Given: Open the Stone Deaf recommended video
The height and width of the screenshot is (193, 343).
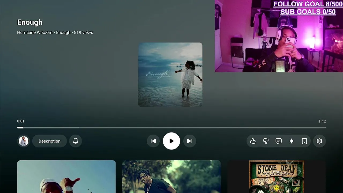Looking at the screenshot, I should 277,177.
